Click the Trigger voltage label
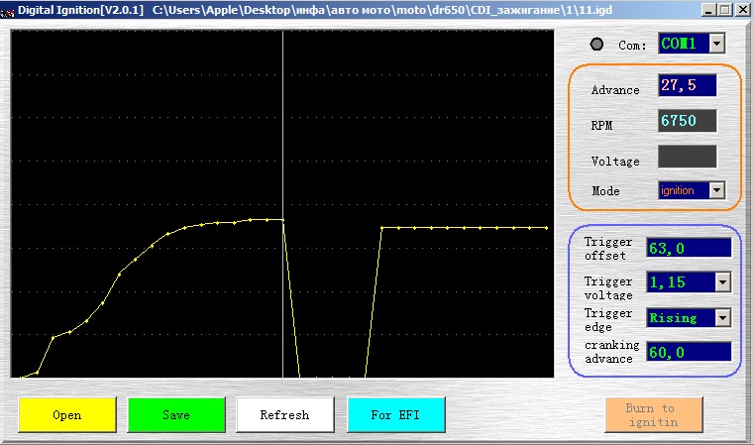The height and width of the screenshot is (445, 754). (608, 288)
